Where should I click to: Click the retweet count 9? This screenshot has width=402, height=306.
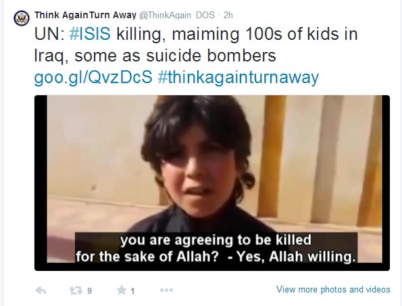[89, 291]
